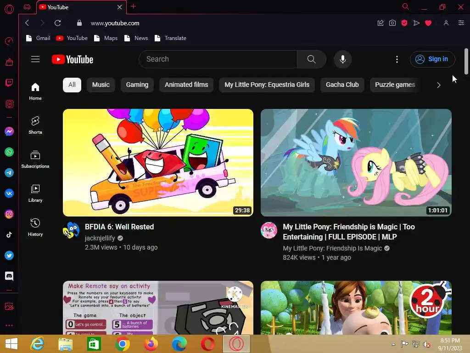Open the YouTube hamburger guide menu

pyautogui.click(x=35, y=59)
